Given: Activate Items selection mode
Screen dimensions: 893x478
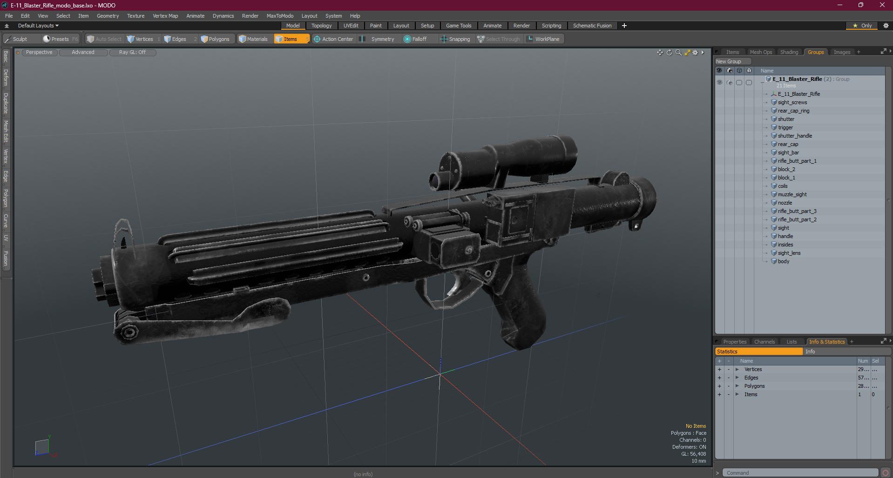Looking at the screenshot, I should (x=291, y=39).
